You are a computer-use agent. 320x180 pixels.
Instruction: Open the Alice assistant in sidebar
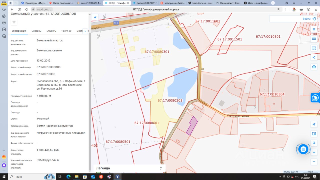[4, 165]
